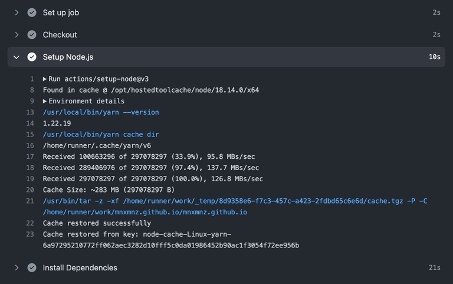Expand the Set up job step chevron
Screen dimensions: 453x284
coord(17,12)
